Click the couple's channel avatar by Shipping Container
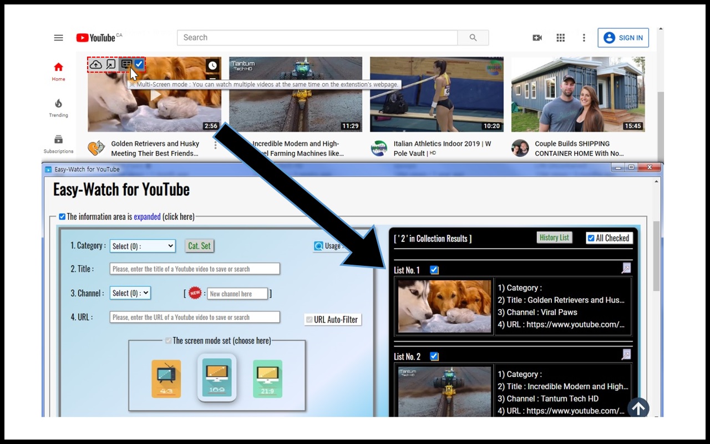Image resolution: width=710 pixels, height=444 pixels. [x=520, y=148]
